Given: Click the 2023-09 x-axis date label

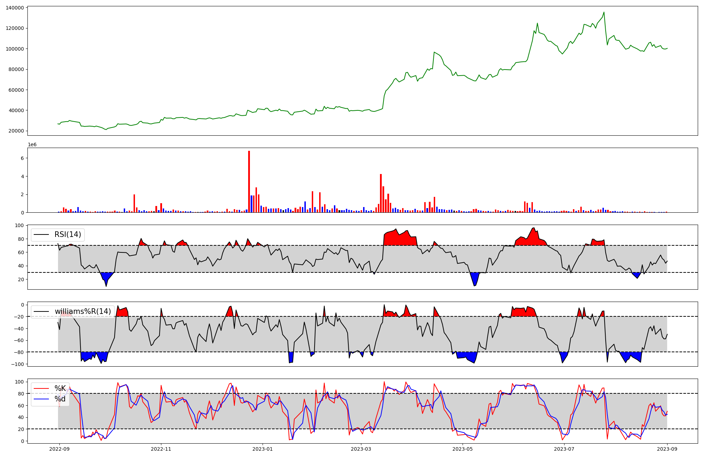Looking at the screenshot, I should (667, 449).
